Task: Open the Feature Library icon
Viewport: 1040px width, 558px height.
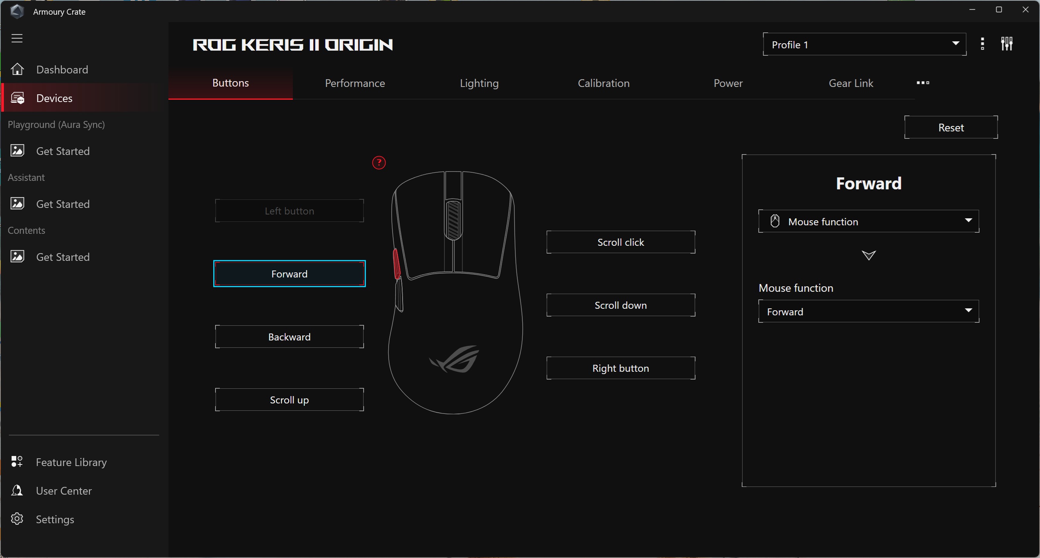Action: (17, 461)
